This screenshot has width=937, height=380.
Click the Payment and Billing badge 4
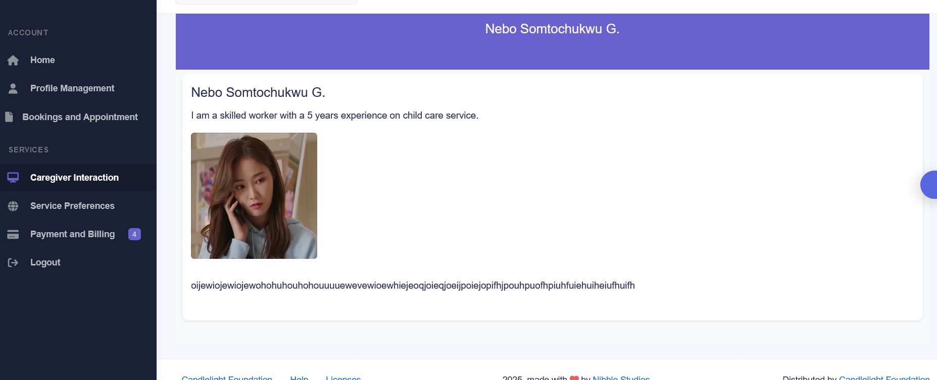pyautogui.click(x=134, y=234)
